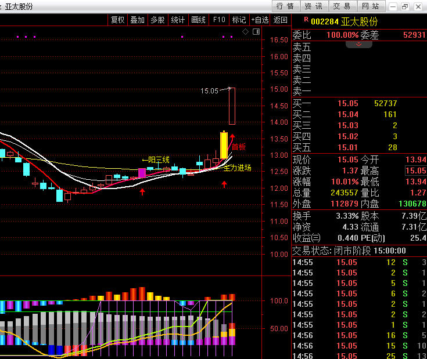Open F10 company information

[219, 20]
